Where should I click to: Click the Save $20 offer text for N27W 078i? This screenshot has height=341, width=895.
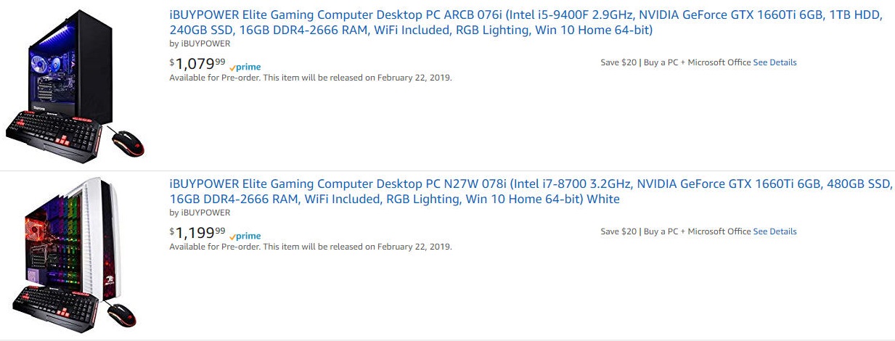pyautogui.click(x=618, y=231)
